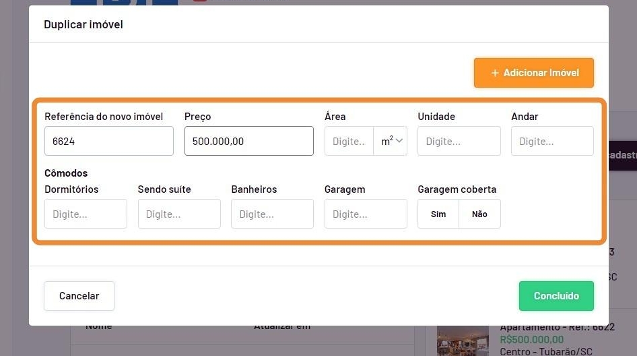The height and width of the screenshot is (356, 637).
Task: Select the Sendo suíte field
Action: 179,214
